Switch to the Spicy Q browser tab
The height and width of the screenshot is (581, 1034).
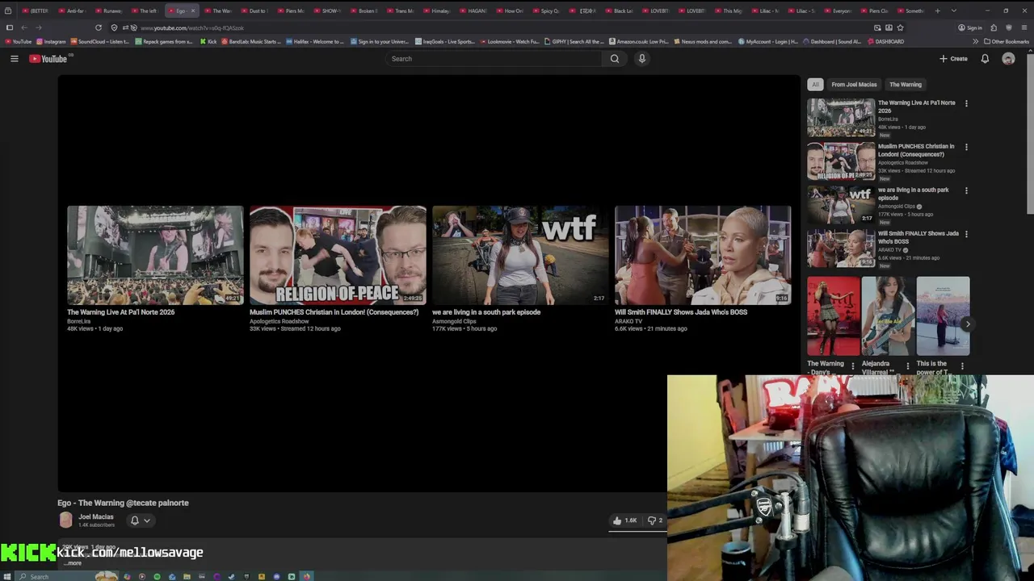[548, 10]
